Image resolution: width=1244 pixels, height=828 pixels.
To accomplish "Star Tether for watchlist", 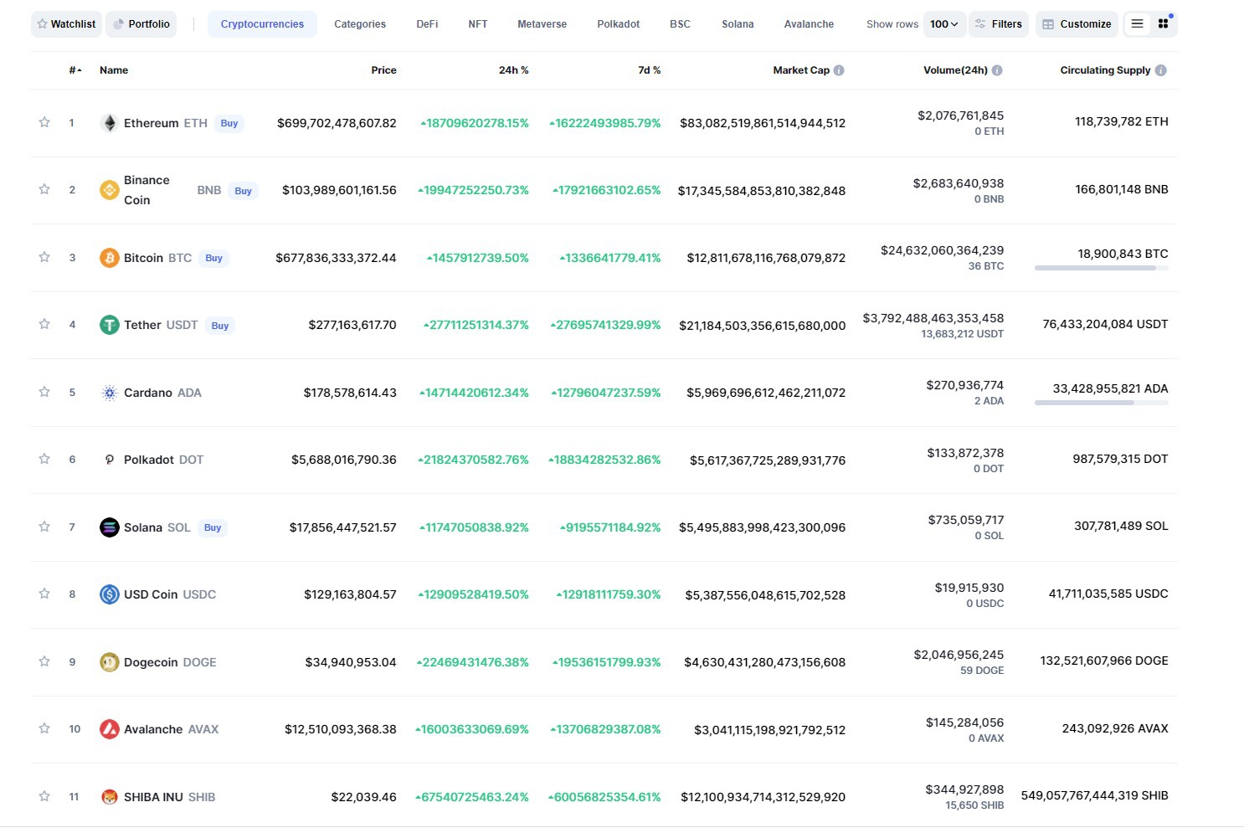I will pyautogui.click(x=44, y=324).
